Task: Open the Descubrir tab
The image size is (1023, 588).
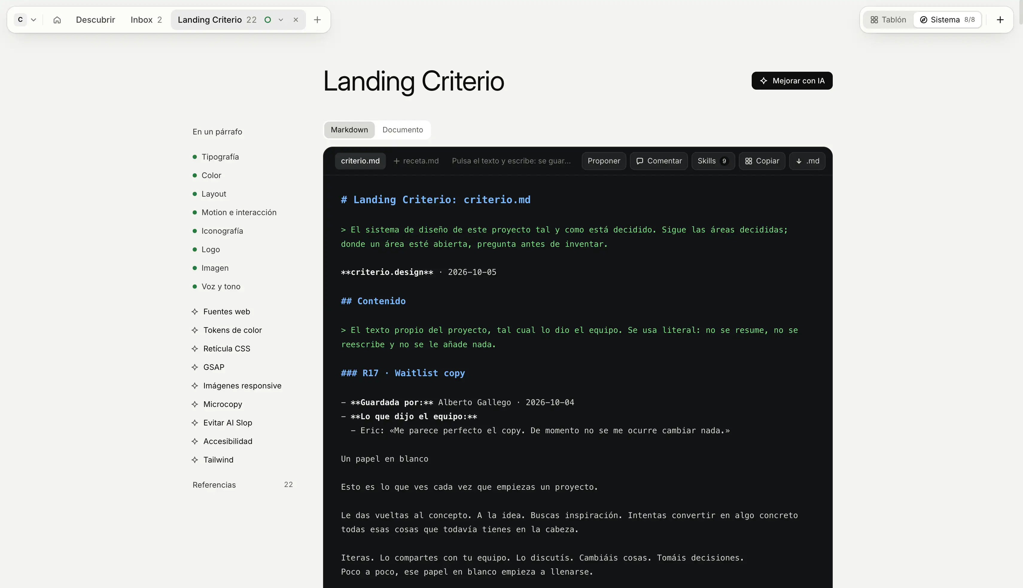Action: click(x=95, y=20)
